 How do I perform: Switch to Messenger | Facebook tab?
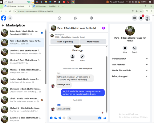(18, 6)
